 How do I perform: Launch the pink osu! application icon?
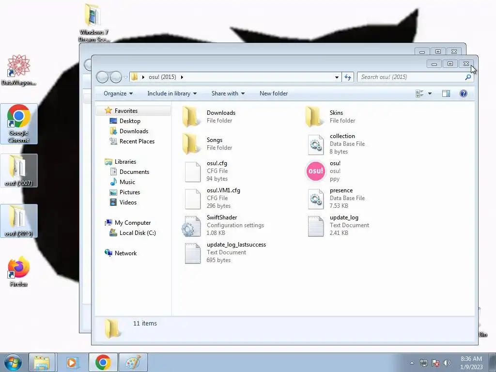coord(316,171)
